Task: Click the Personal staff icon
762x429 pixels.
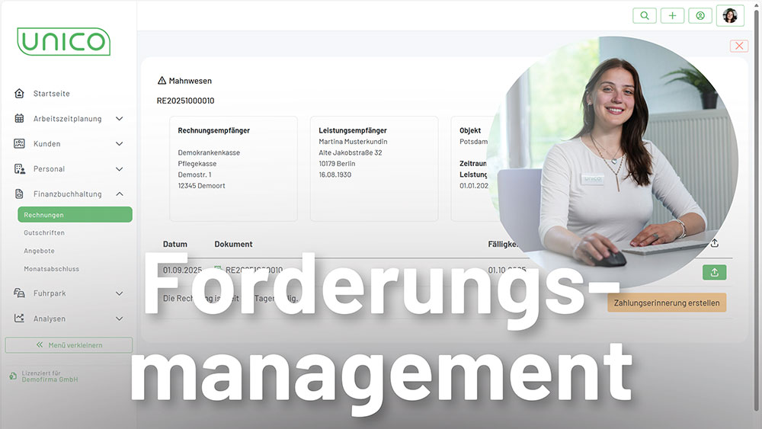Action: pyautogui.click(x=20, y=168)
